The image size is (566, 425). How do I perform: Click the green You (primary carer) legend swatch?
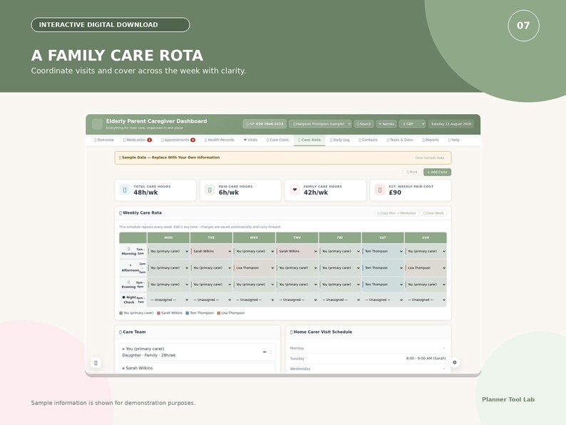pos(121,313)
